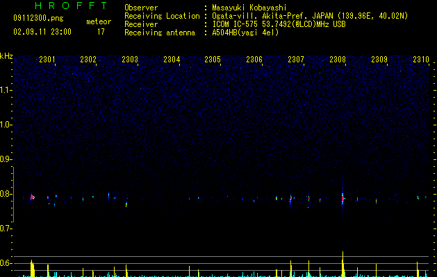
Task: Click the tallest yellow intensity bar near 2308
Action: [x=343, y=264]
